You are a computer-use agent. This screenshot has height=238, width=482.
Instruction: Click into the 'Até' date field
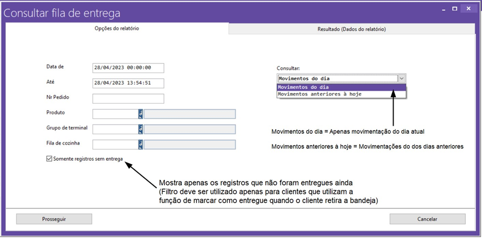[128, 83]
